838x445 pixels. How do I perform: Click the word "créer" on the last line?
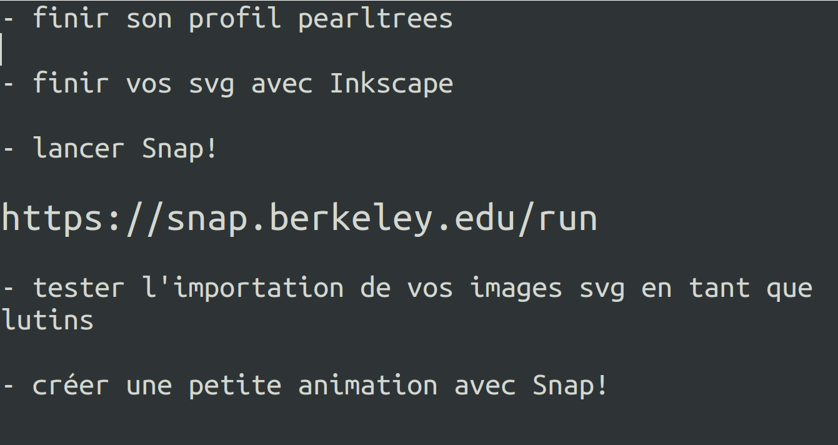coord(71,385)
